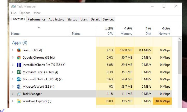Select the Microsoft Word icon
The height and width of the screenshot is (112, 187).
click(x=19, y=87)
